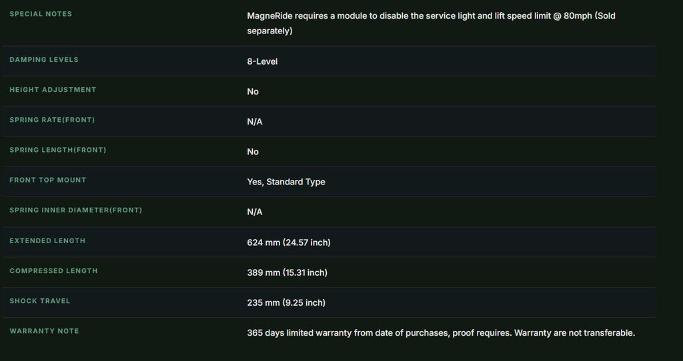The width and height of the screenshot is (683, 361).
Task: Select the Spring Inner Diameter N/A value
Action: 255,212
